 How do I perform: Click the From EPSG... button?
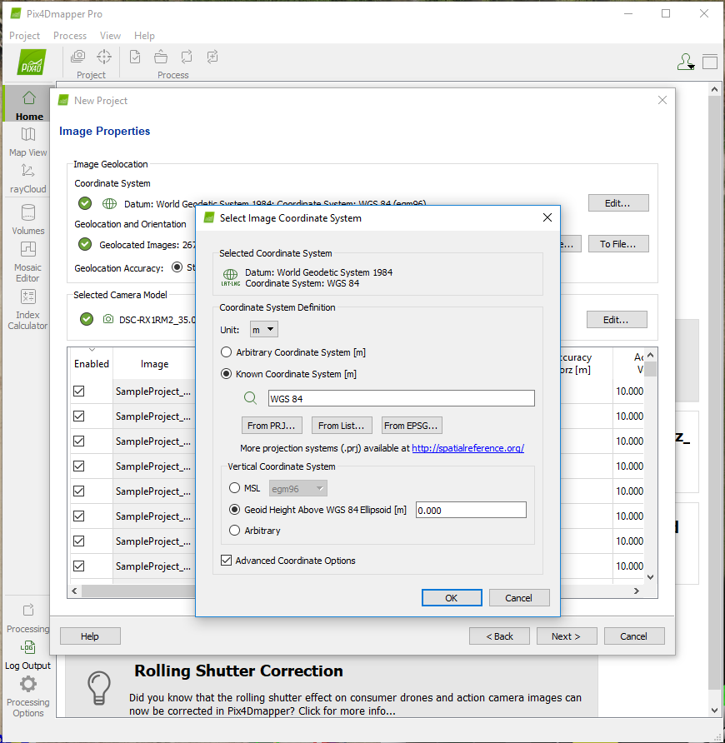coord(412,426)
